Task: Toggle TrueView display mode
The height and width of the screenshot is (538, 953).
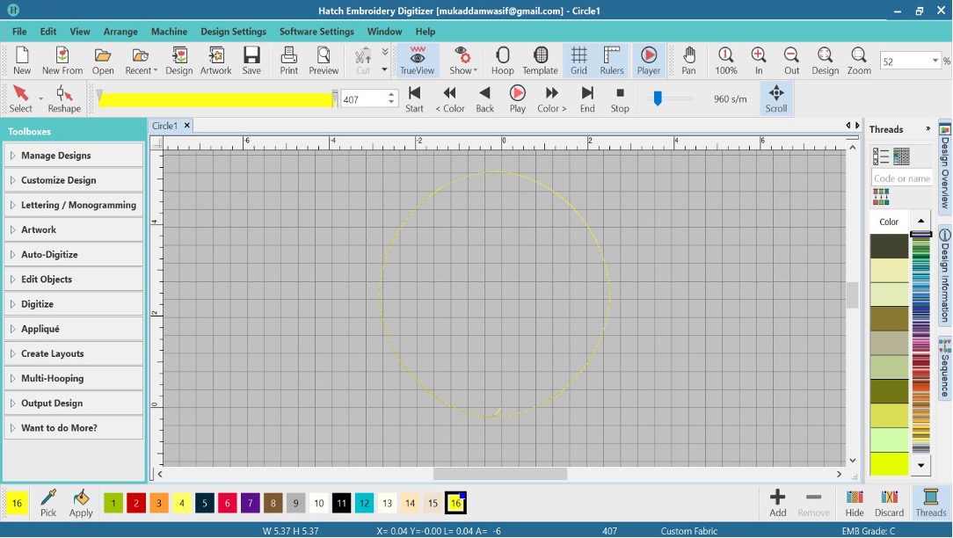Action: pos(417,60)
